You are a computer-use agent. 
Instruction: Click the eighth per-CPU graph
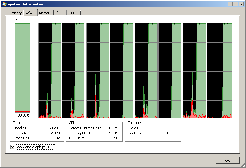[220, 71]
